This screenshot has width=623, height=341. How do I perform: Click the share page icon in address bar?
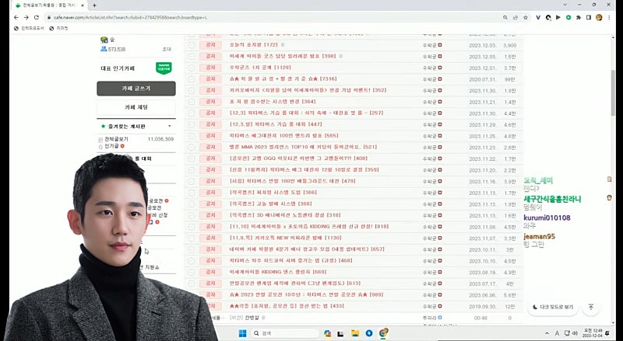[x=516, y=17]
